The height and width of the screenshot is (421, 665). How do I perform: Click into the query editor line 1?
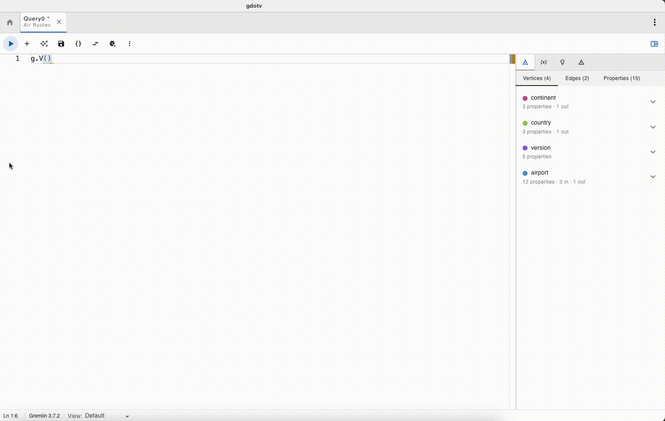[x=257, y=59]
